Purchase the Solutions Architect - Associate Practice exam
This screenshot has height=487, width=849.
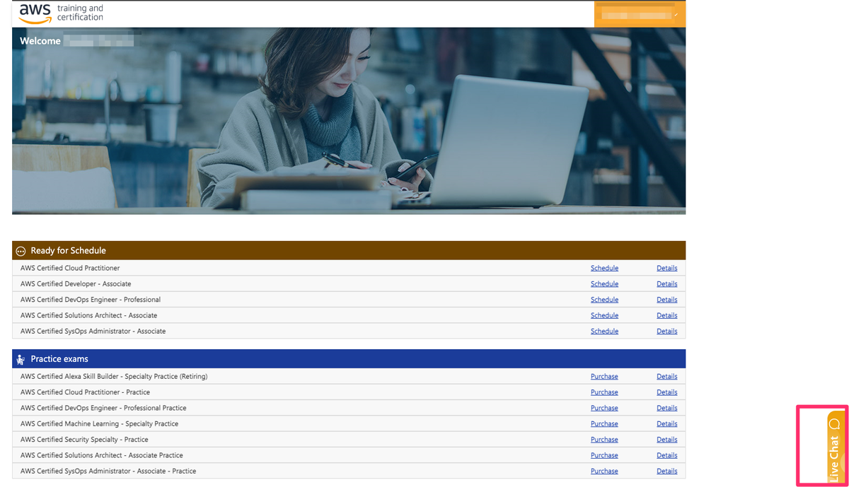click(604, 455)
